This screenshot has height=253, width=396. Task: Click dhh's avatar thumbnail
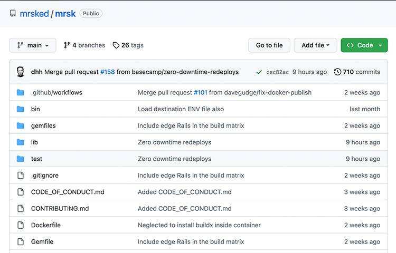click(x=21, y=72)
